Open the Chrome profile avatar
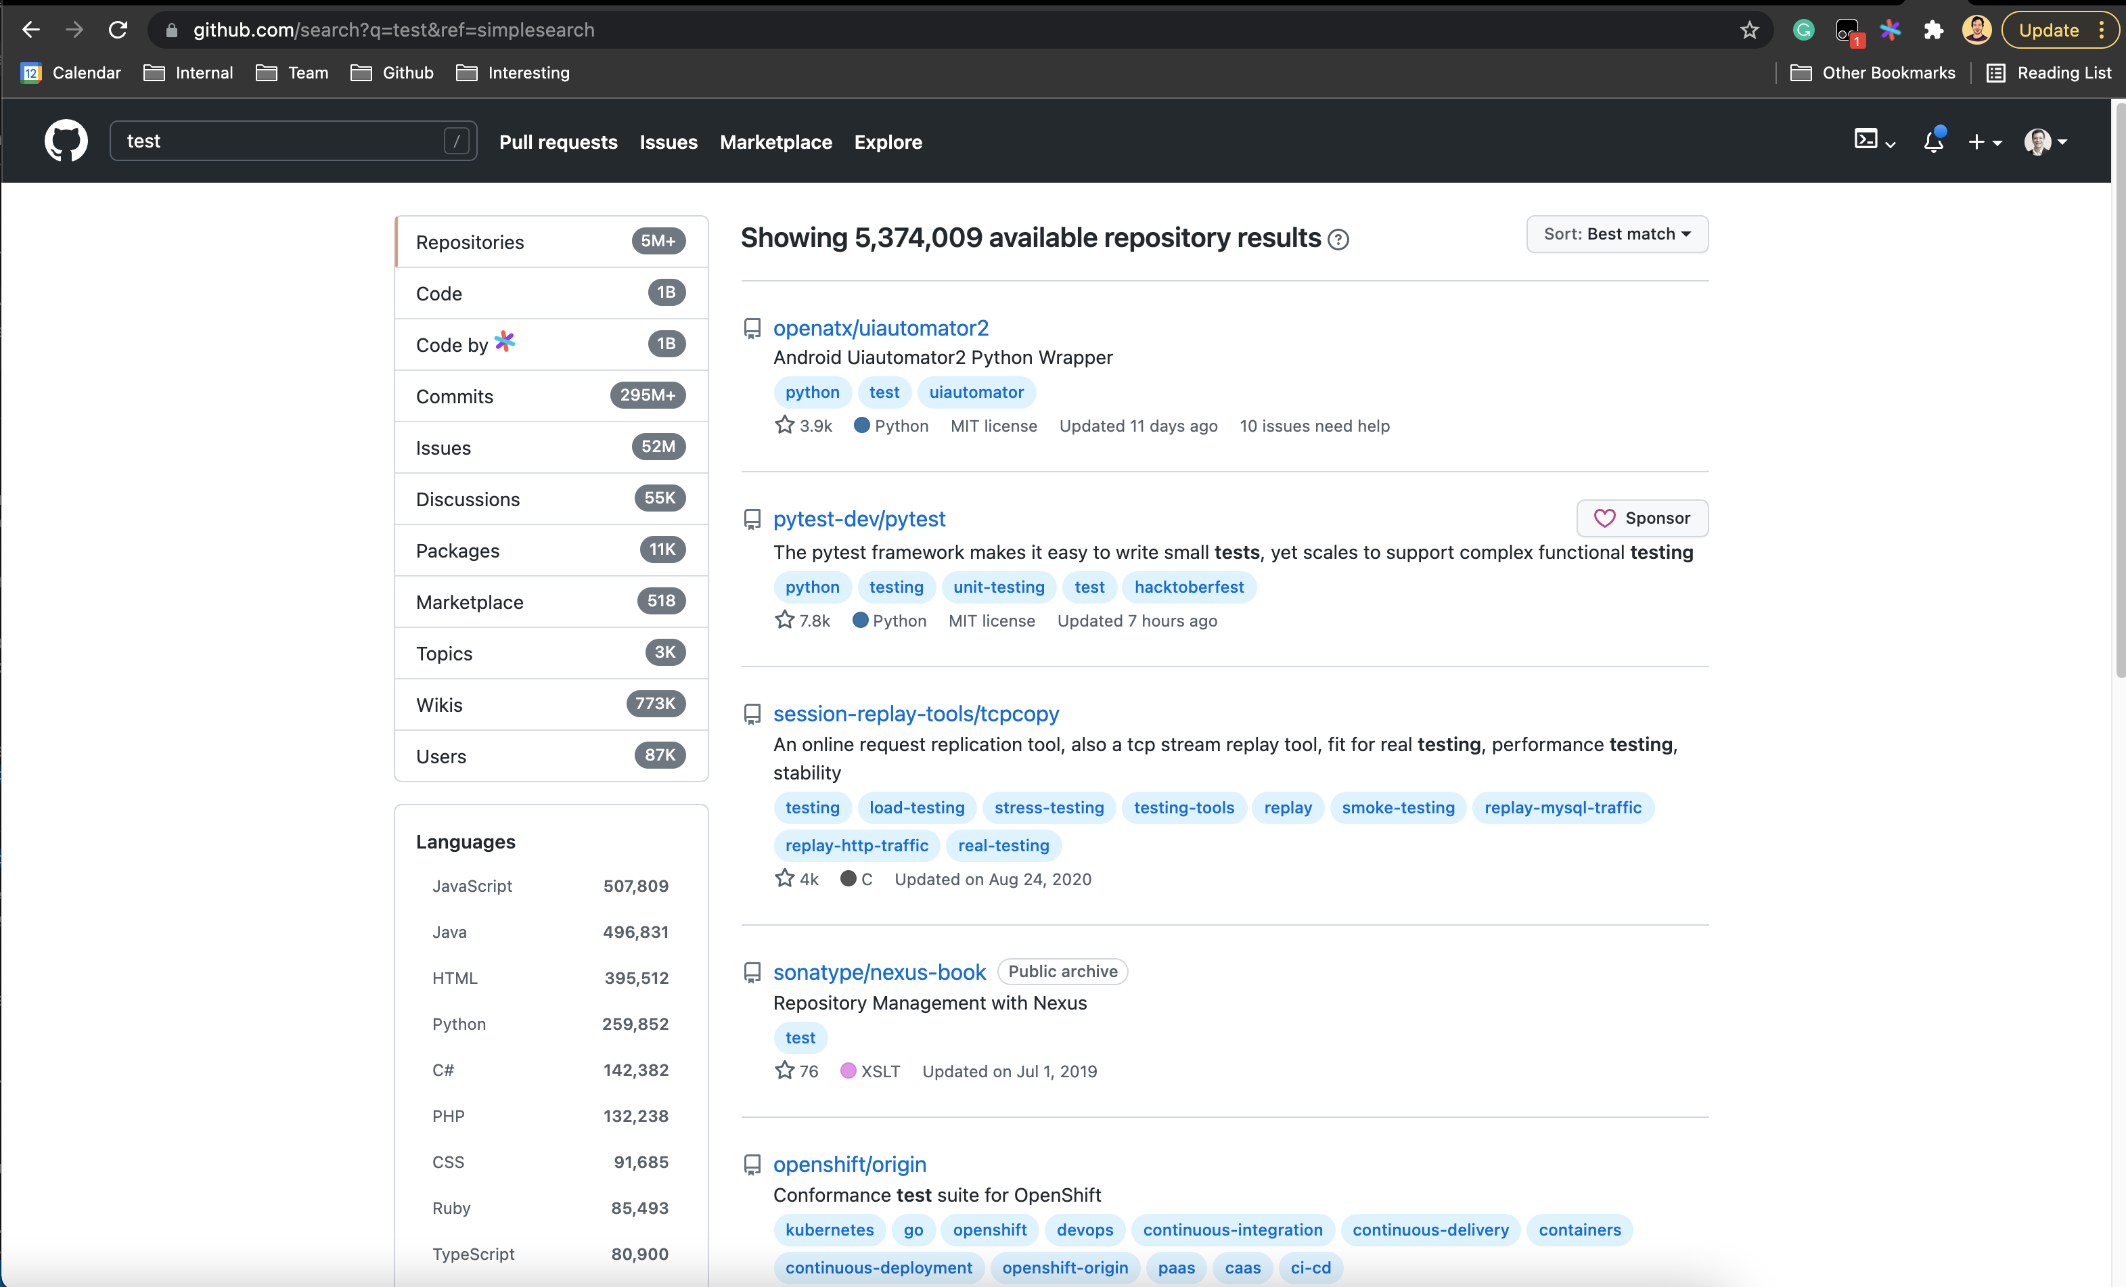 coord(1976,30)
